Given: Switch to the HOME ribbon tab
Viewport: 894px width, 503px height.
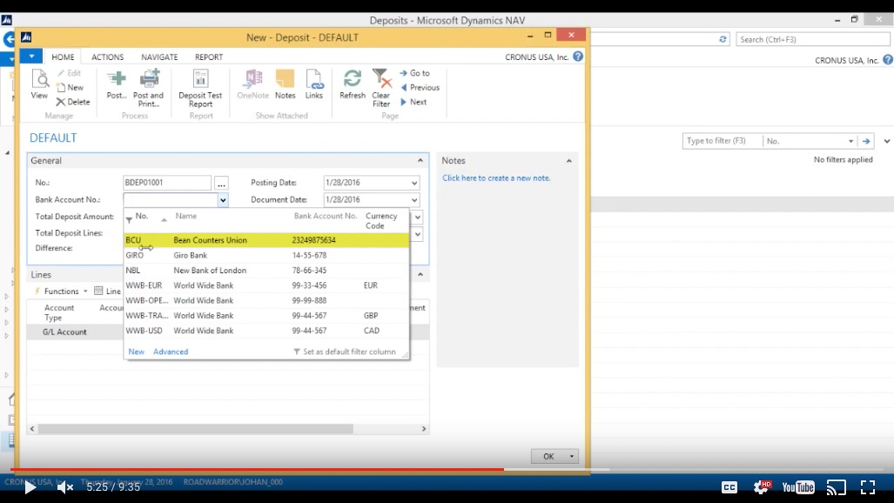Looking at the screenshot, I should click(x=63, y=57).
